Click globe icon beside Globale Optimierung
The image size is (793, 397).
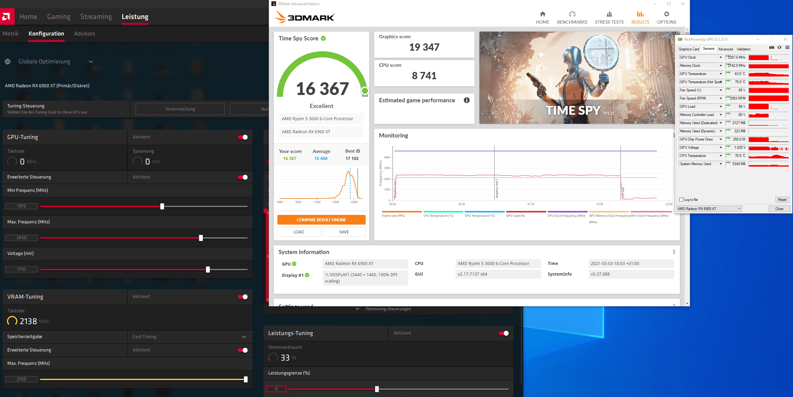pos(8,61)
